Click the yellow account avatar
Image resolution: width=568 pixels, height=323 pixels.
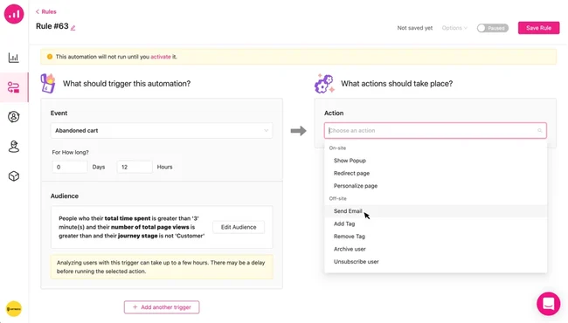[x=14, y=308]
